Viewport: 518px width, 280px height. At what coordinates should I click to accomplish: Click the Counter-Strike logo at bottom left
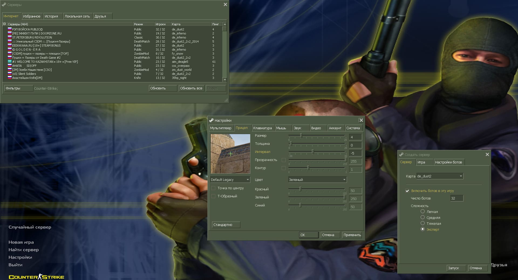pyautogui.click(x=36, y=277)
